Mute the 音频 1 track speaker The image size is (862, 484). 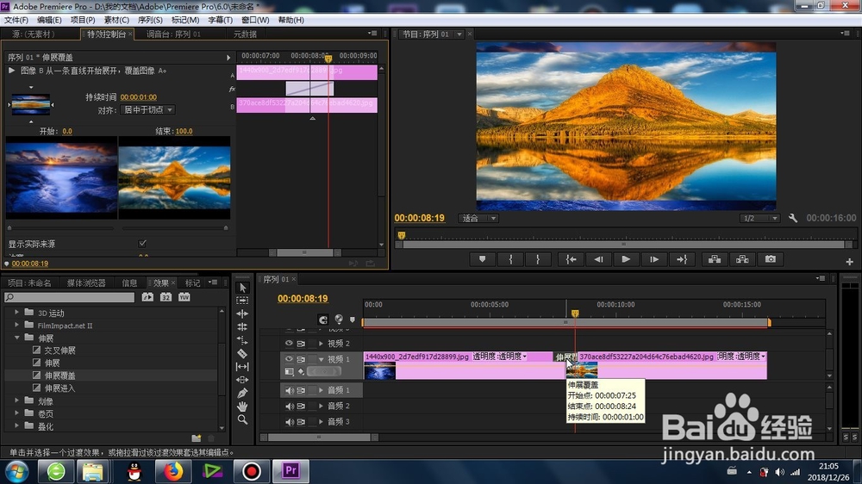pos(289,390)
